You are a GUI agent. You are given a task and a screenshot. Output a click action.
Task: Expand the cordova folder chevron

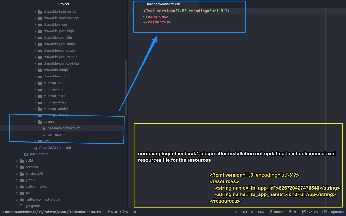point(17,167)
